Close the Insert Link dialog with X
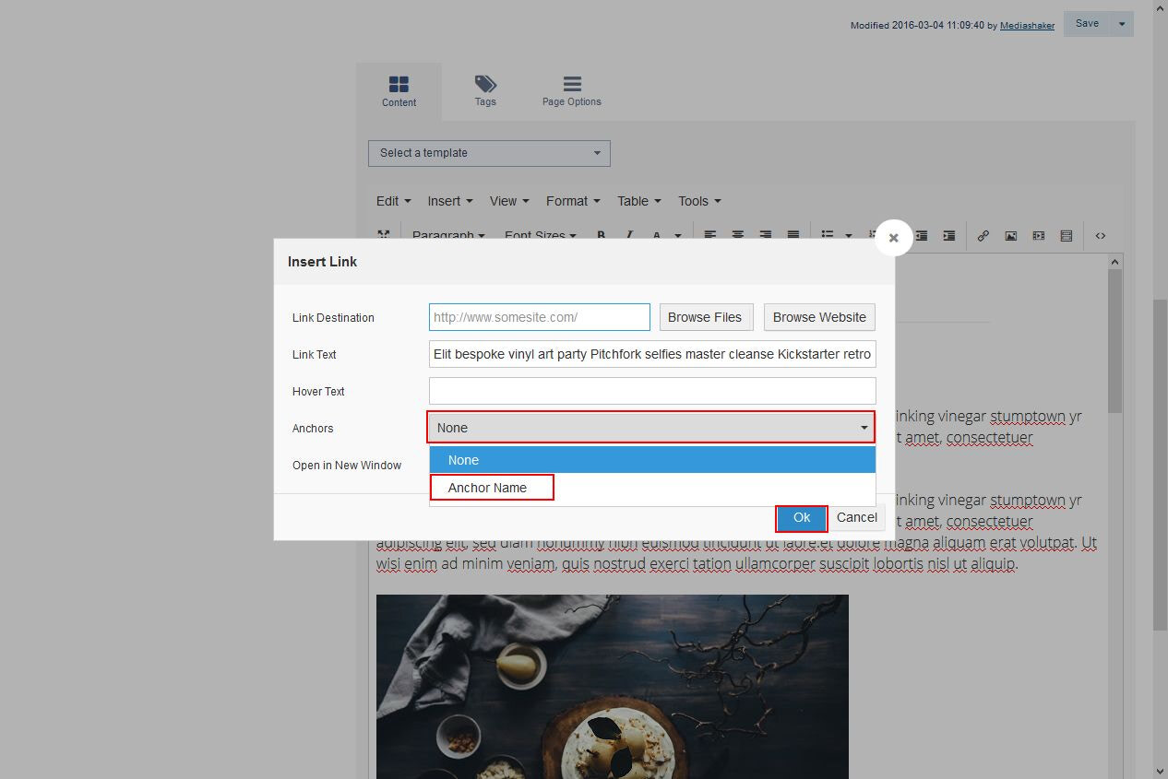The width and height of the screenshot is (1168, 779). (893, 237)
